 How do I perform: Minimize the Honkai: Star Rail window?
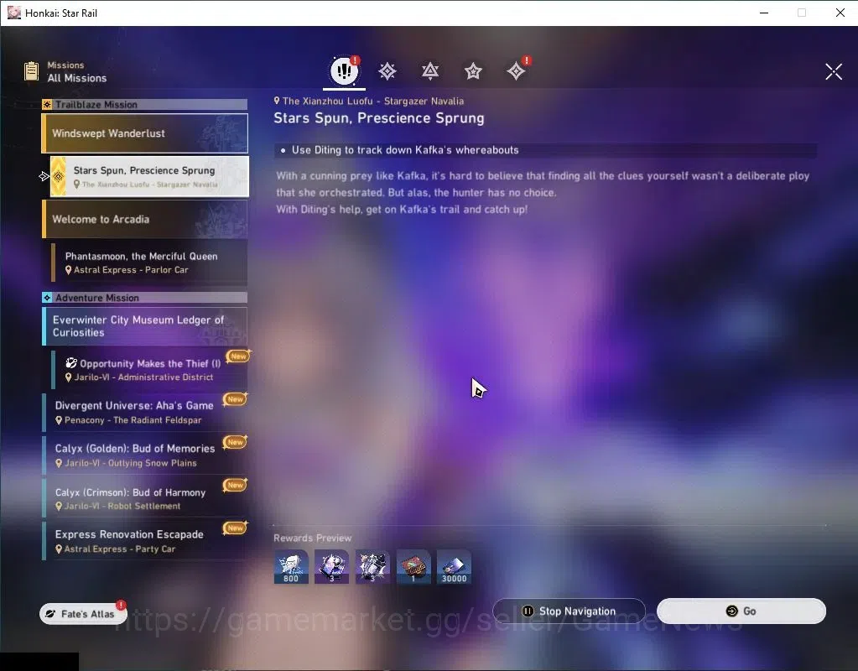pos(764,13)
